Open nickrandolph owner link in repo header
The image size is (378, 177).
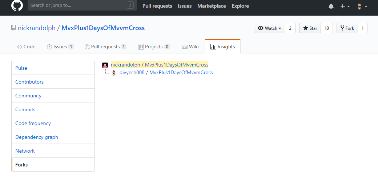pos(37,28)
